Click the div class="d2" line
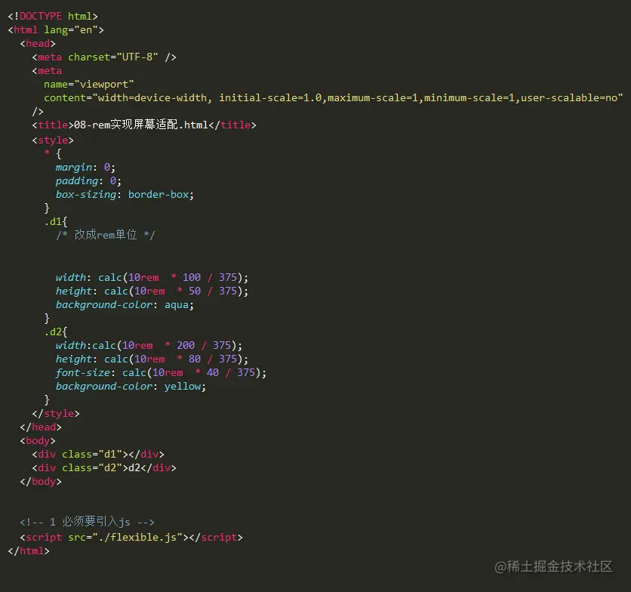The image size is (631, 592). click(104, 468)
